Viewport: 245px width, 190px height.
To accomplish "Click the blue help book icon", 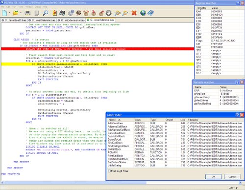I will tap(150, 13).
